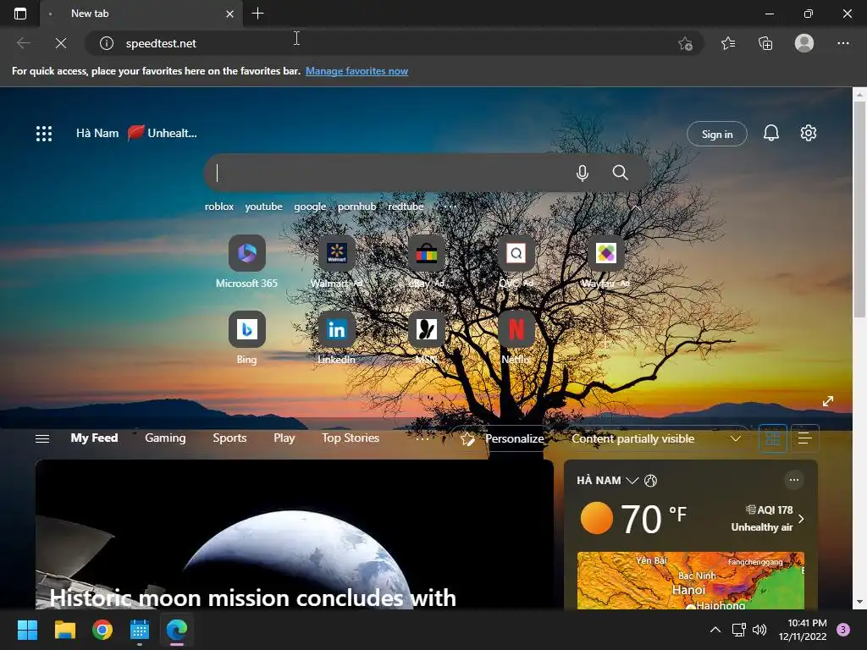
Task: Open the Windows Start menu
Action: click(x=27, y=630)
